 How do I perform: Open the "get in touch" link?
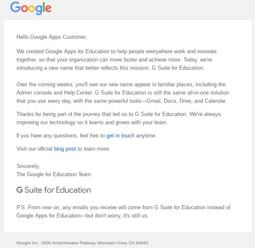coord(120,135)
